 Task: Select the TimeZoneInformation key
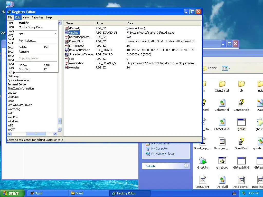coord(21,88)
